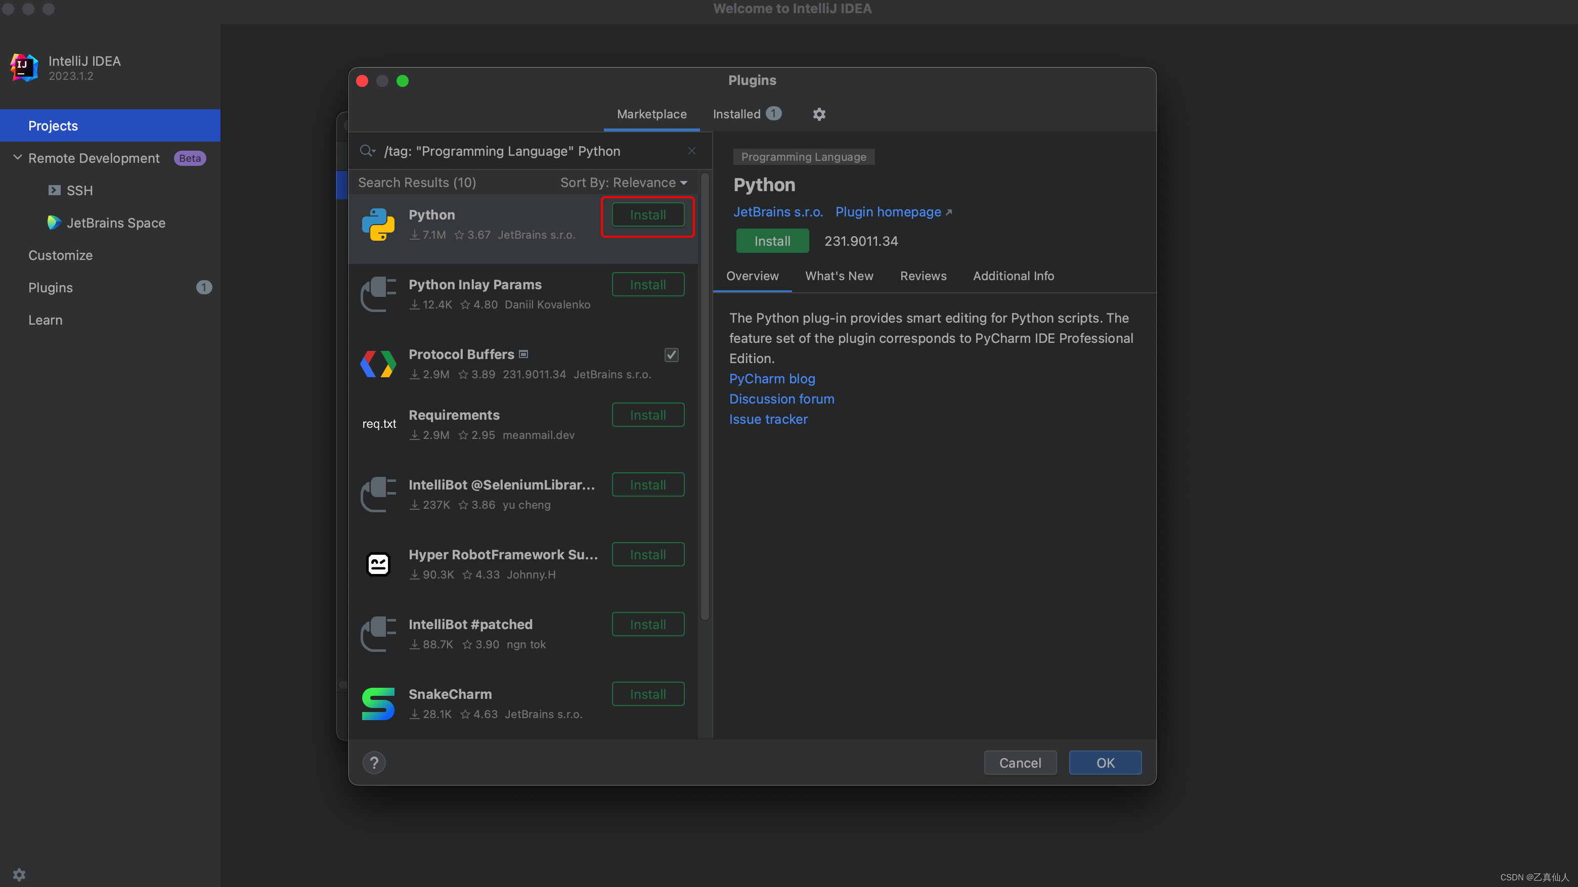Open the Plugin homepage link

[x=889, y=211]
